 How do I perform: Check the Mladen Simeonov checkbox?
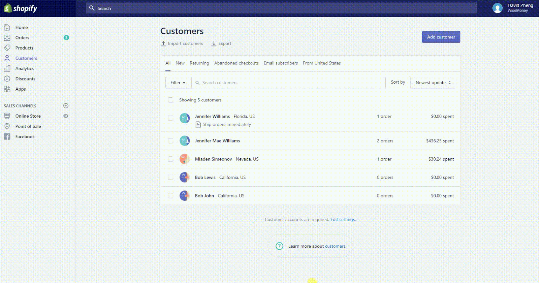(x=170, y=159)
